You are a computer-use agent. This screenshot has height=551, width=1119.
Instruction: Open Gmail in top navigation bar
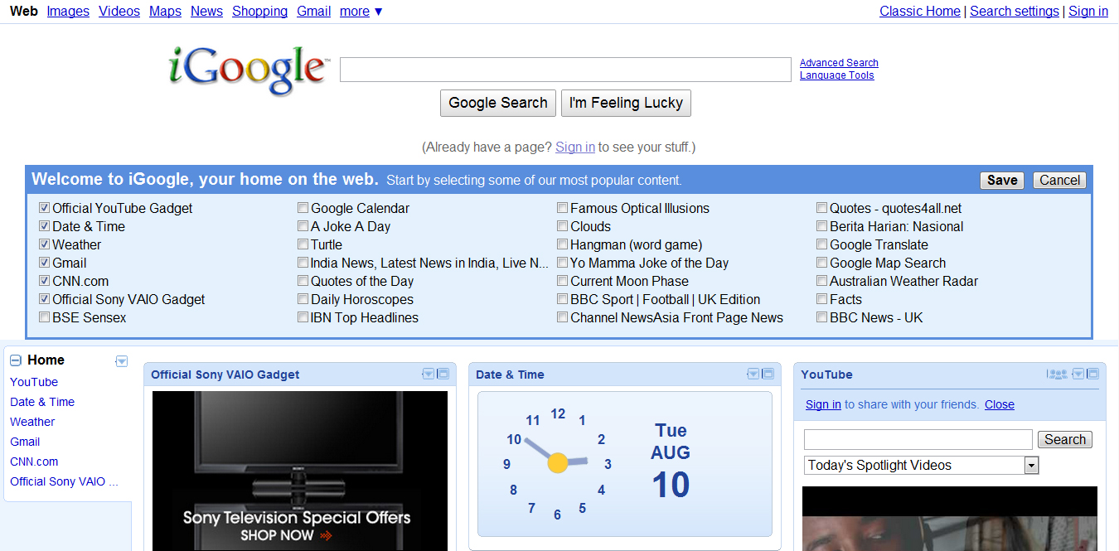[x=314, y=12]
